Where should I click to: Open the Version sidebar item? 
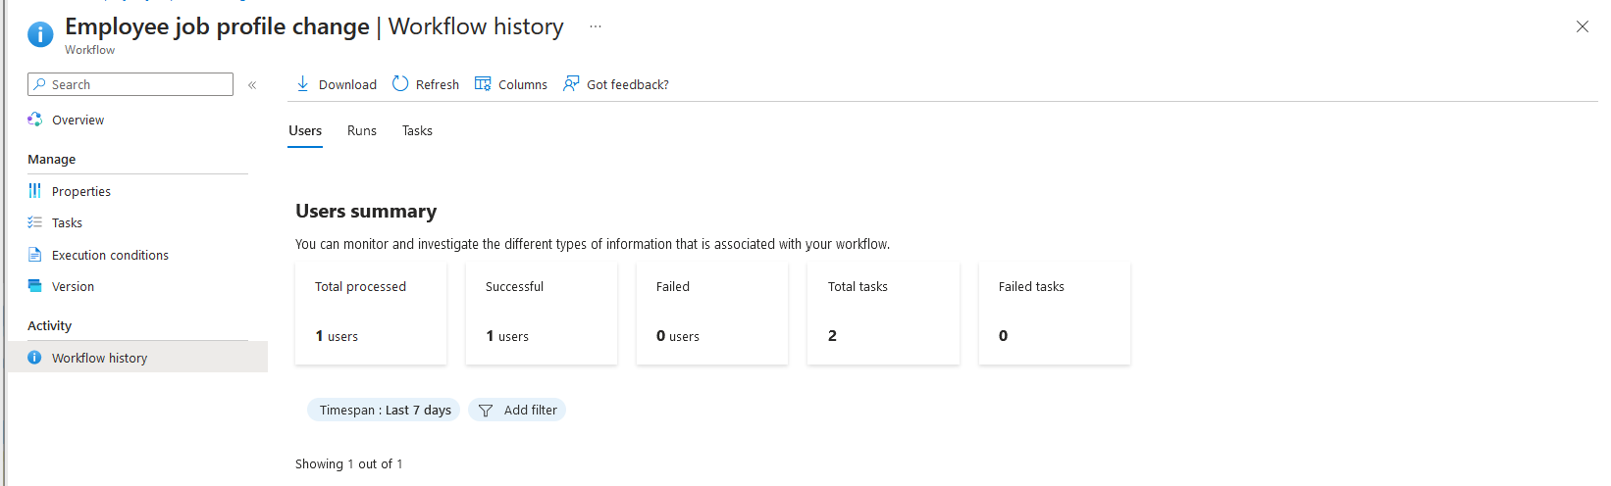pyautogui.click(x=73, y=286)
